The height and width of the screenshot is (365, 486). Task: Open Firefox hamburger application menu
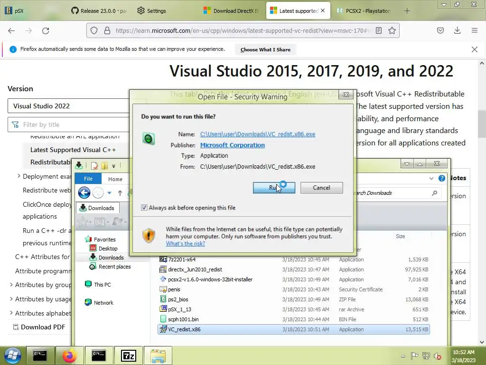point(475,30)
